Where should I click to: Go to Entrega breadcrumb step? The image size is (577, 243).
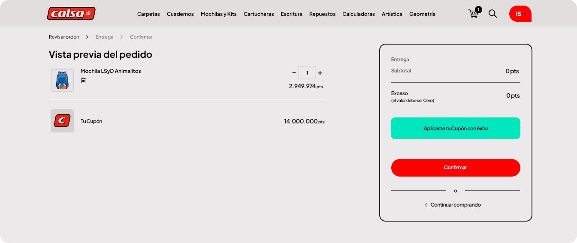pos(104,37)
